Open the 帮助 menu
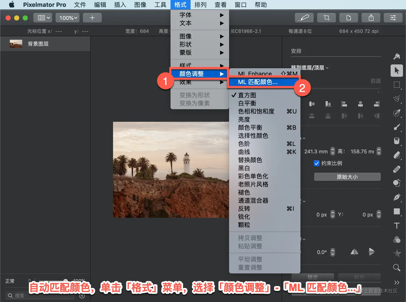Viewport: 406px width, 302px height. click(x=261, y=5)
